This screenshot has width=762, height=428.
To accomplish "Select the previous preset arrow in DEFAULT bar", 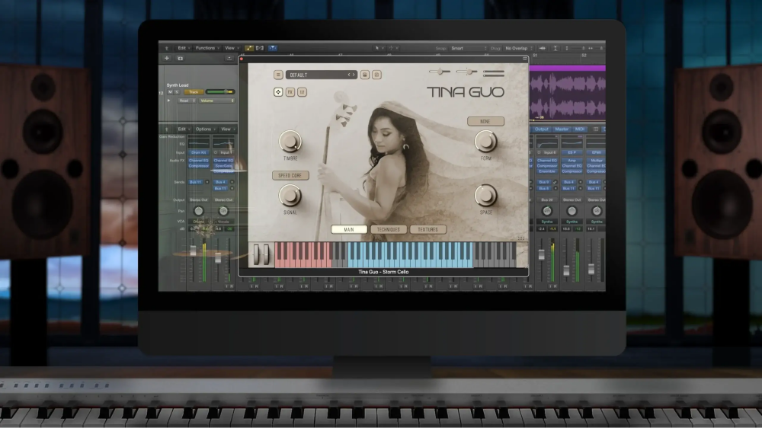I will click(x=348, y=75).
